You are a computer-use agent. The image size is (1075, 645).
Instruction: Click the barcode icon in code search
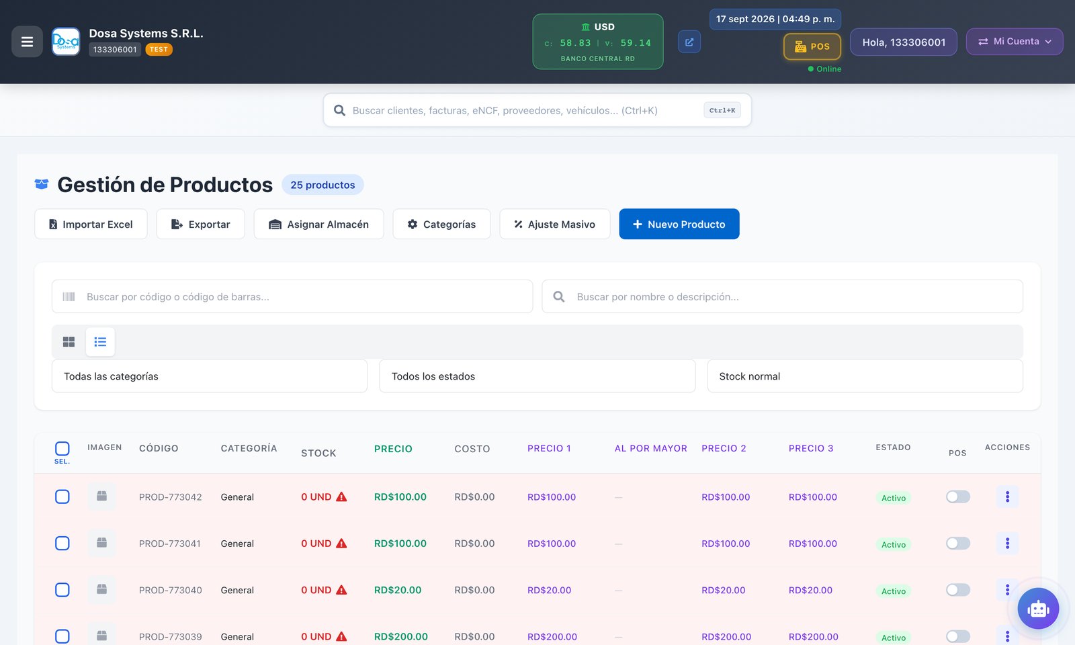69,297
